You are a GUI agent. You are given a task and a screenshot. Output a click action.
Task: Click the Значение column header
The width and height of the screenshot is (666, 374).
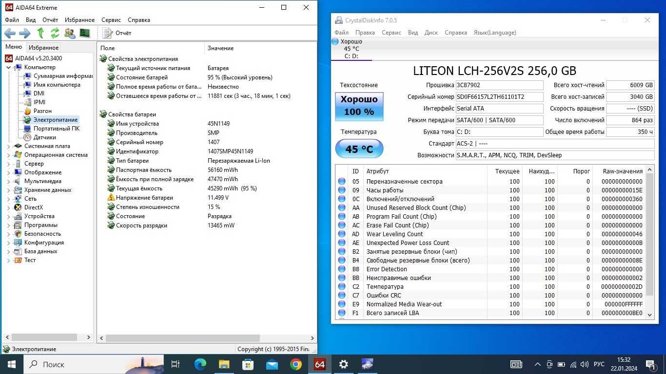[x=260, y=48]
